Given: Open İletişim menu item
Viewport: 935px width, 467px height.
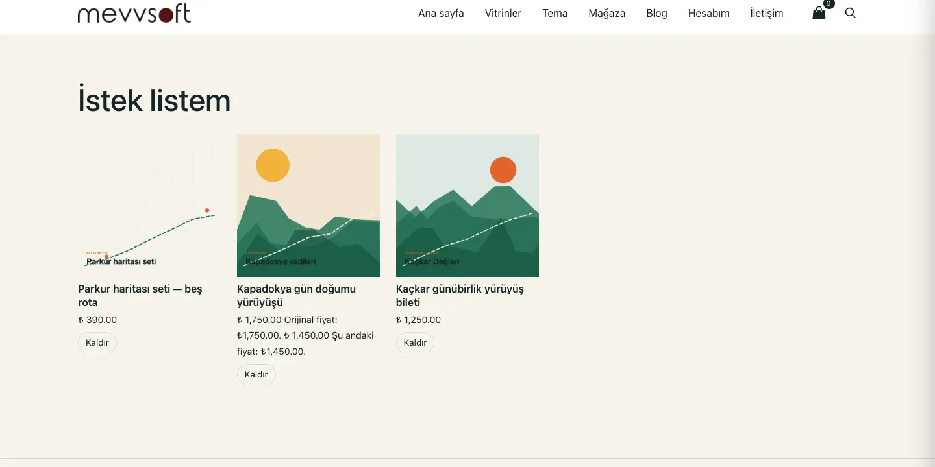Looking at the screenshot, I should point(767,13).
